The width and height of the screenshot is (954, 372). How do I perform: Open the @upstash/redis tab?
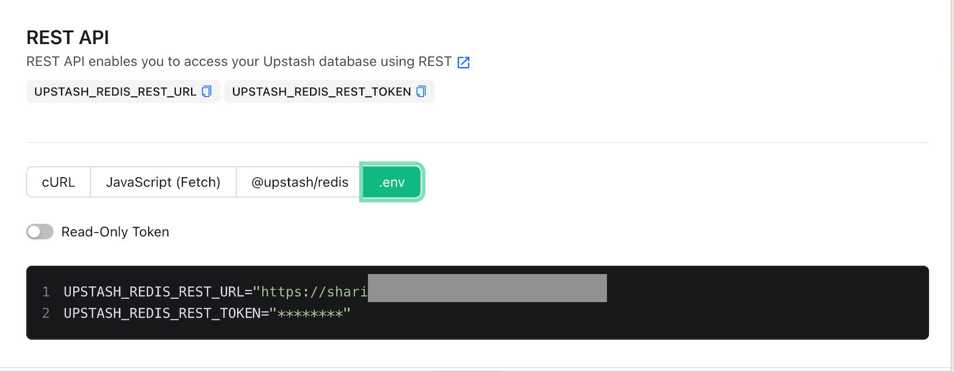coord(300,182)
